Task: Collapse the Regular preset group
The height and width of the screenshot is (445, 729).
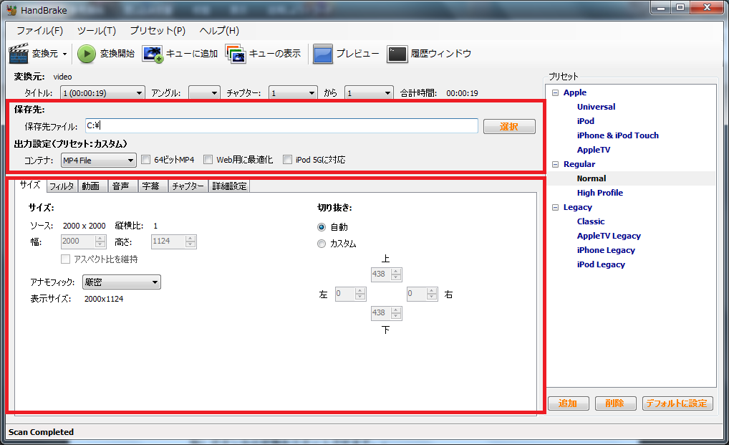Action: [x=555, y=164]
